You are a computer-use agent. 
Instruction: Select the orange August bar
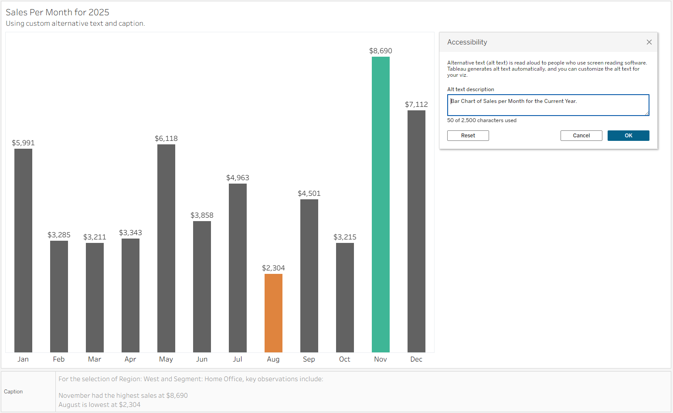pyautogui.click(x=273, y=313)
